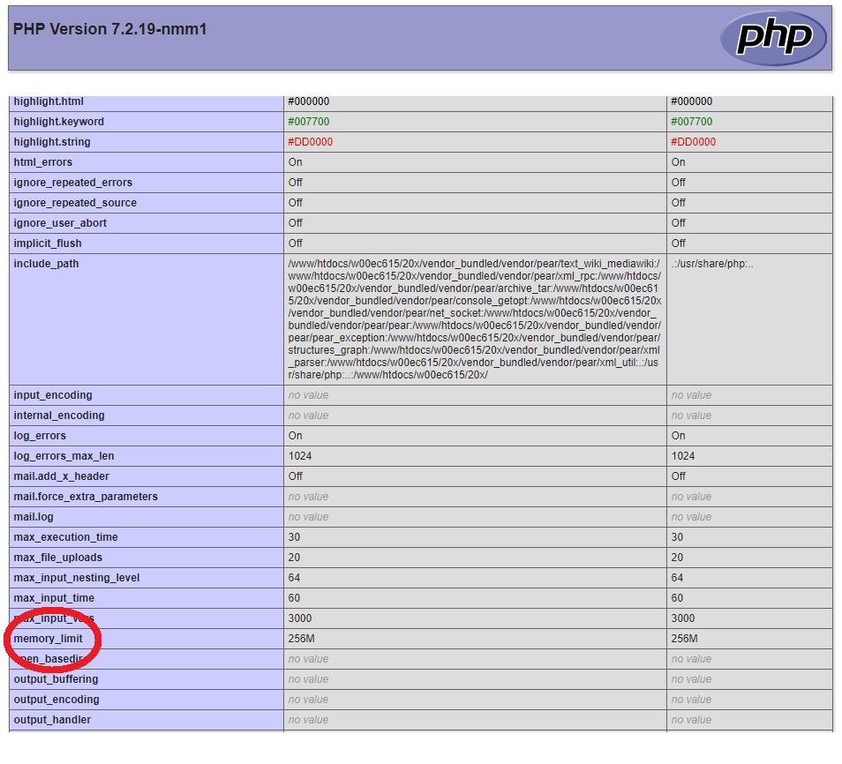Click the PHP Version 7.2.19-nmm1 heading
842x764 pixels.
[110, 29]
